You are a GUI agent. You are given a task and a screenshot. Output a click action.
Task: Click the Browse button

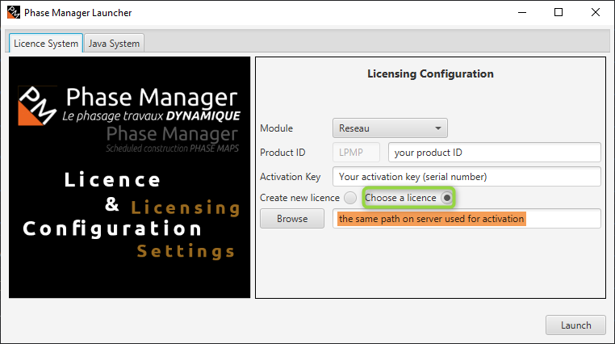[292, 219]
